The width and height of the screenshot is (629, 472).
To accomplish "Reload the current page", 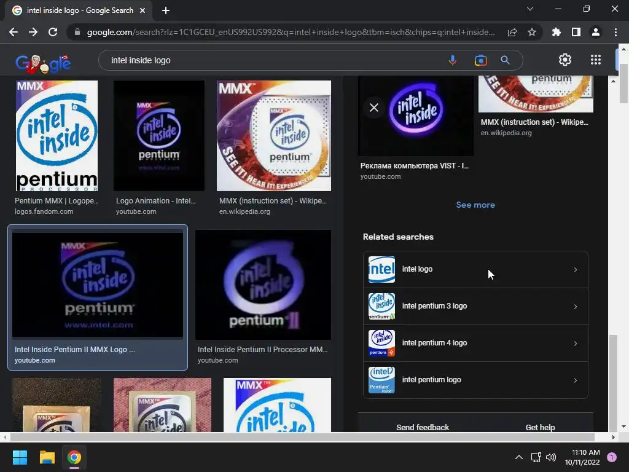I will coord(53,32).
